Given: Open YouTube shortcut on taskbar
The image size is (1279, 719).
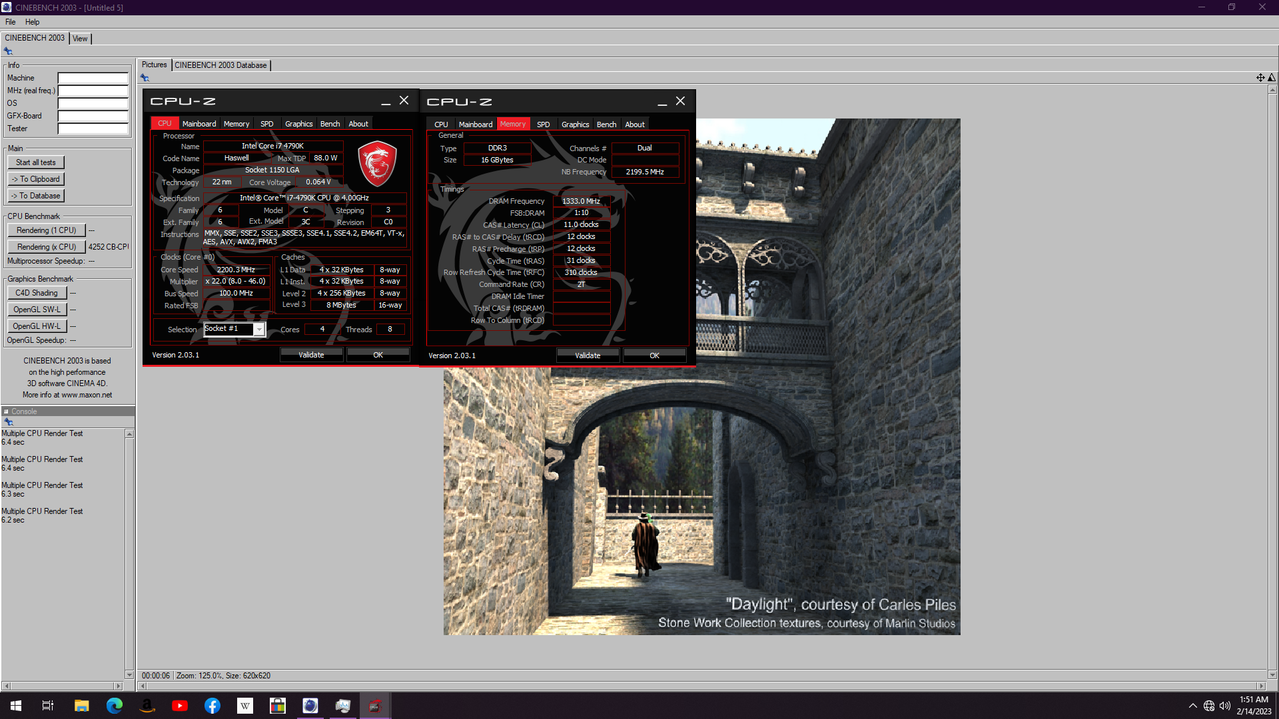Looking at the screenshot, I should coord(180,706).
